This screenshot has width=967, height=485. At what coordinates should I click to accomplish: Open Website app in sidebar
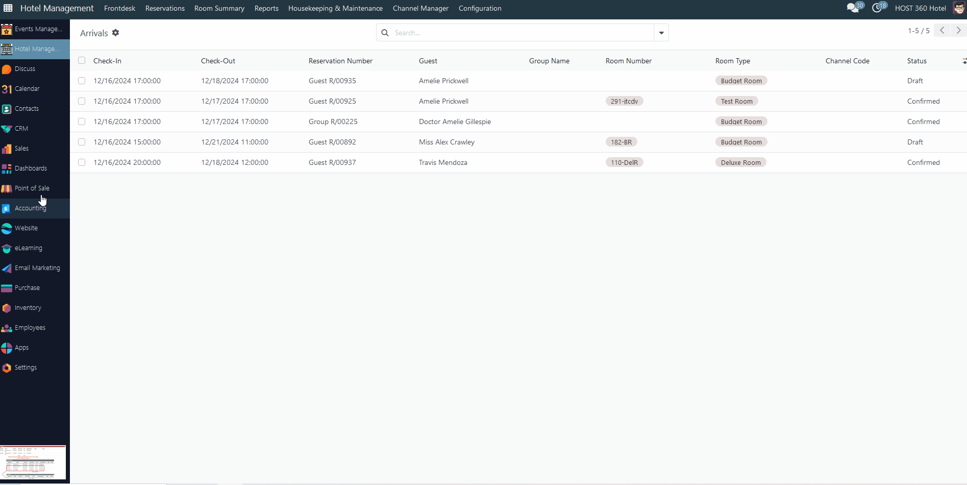(x=35, y=228)
